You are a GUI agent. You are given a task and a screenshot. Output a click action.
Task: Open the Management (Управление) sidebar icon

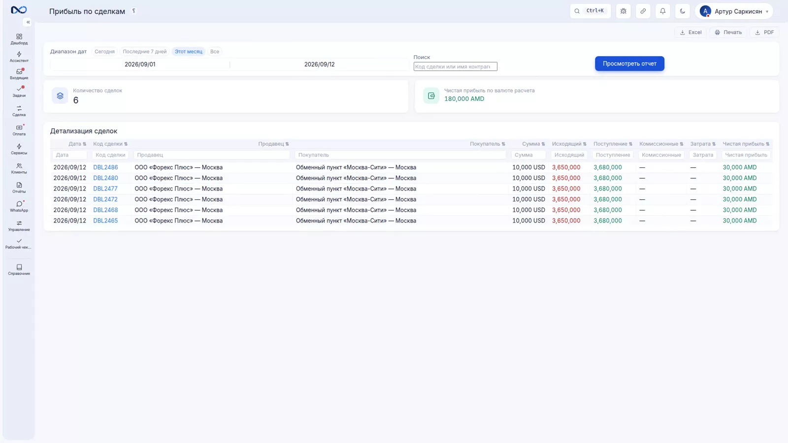click(x=19, y=225)
